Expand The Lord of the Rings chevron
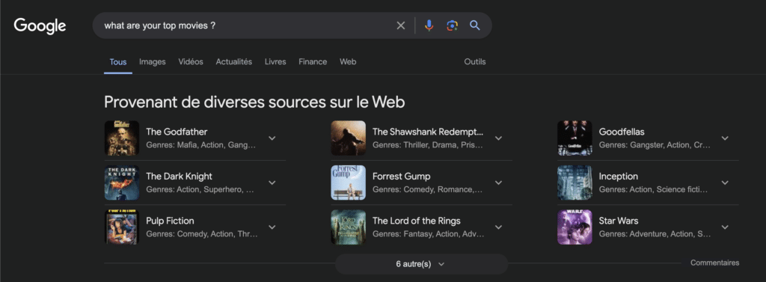Image resolution: width=766 pixels, height=282 pixels. coord(498,227)
